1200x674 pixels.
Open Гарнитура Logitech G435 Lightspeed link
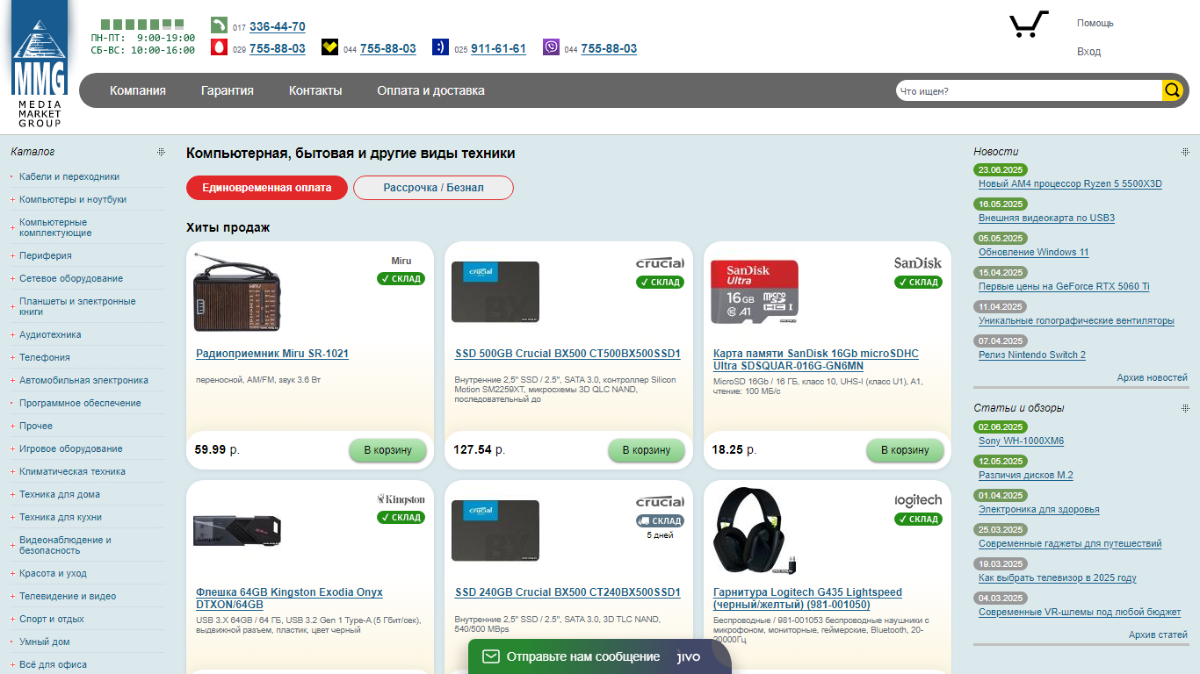[x=807, y=599]
